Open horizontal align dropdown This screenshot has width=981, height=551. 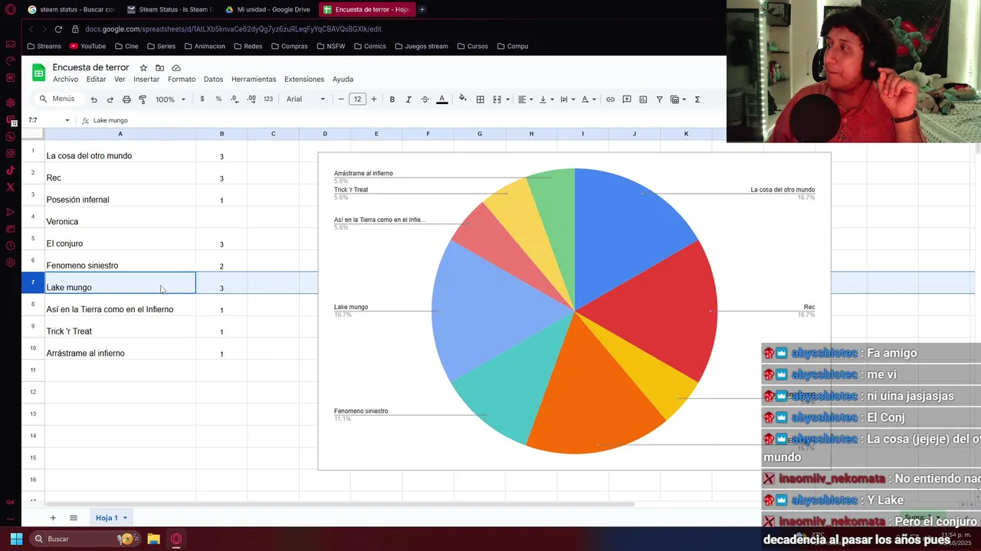click(x=525, y=99)
